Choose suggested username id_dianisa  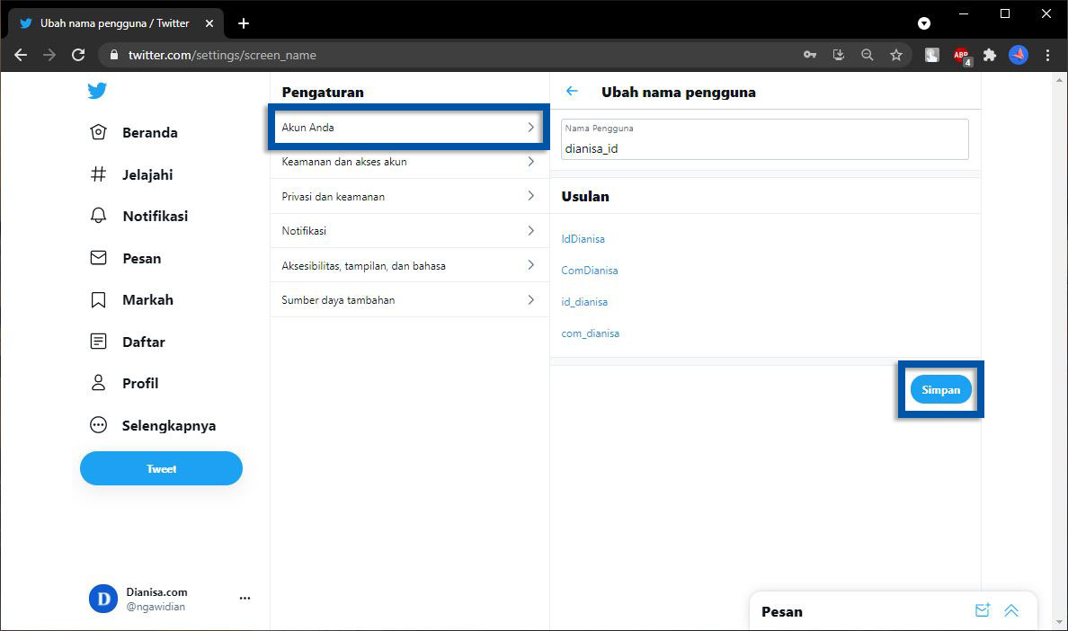point(584,302)
